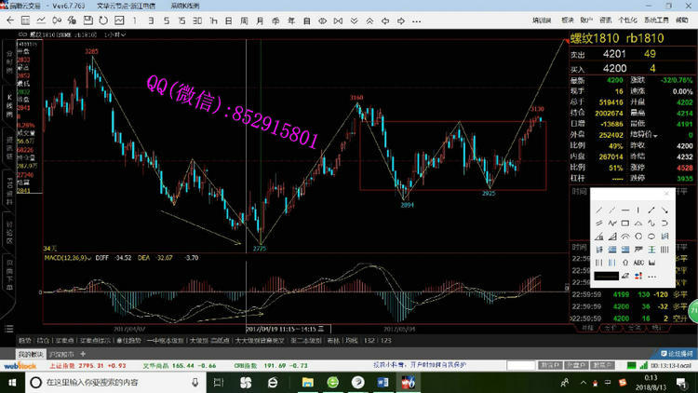Select the arrow line drawing tool

pyautogui.click(x=652, y=210)
